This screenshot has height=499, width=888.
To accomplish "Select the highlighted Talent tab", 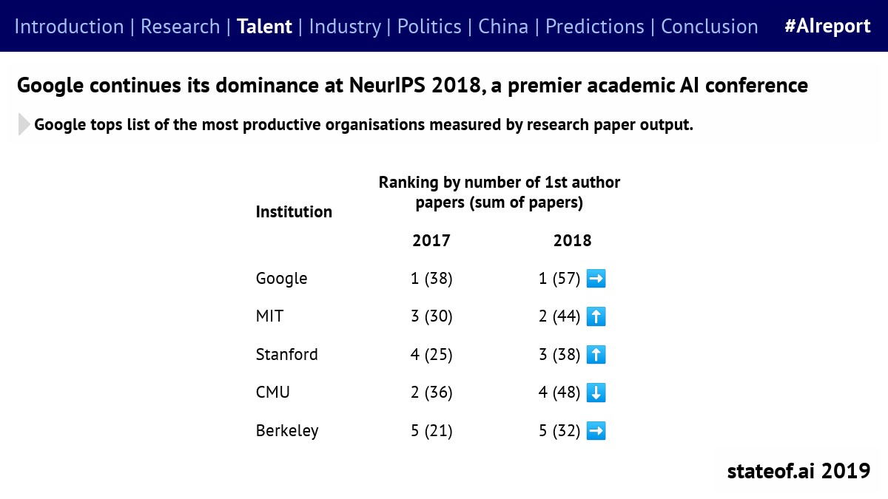I will coord(264,27).
